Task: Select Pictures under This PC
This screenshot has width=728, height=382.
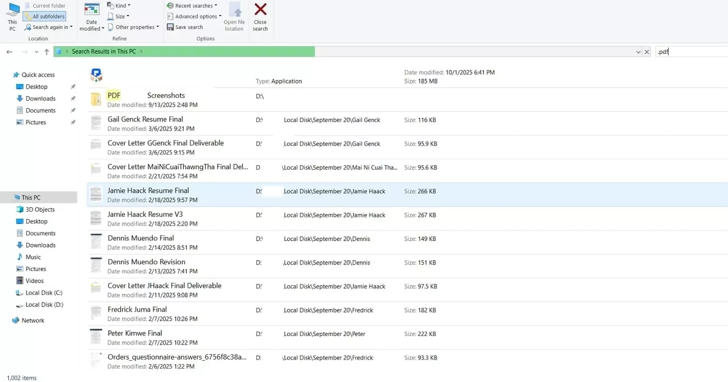Action: pos(36,268)
